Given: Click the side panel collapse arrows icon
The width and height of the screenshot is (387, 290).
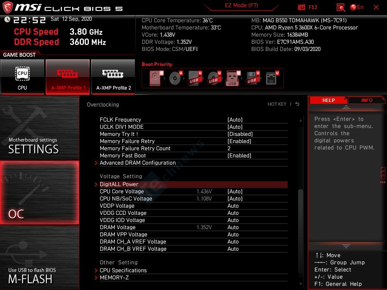Looking at the screenshot, I should click(383, 182).
